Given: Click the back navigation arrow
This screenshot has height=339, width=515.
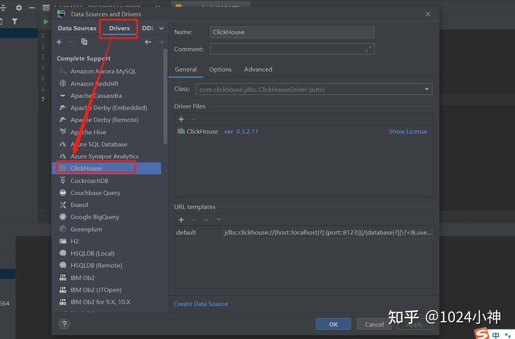Looking at the screenshot, I should (x=148, y=42).
